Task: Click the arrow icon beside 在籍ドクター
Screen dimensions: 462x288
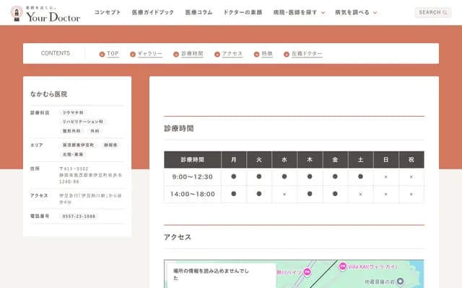Action: (x=286, y=54)
